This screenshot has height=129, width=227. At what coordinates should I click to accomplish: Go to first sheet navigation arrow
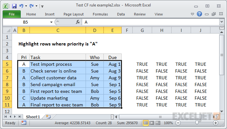[6, 117]
